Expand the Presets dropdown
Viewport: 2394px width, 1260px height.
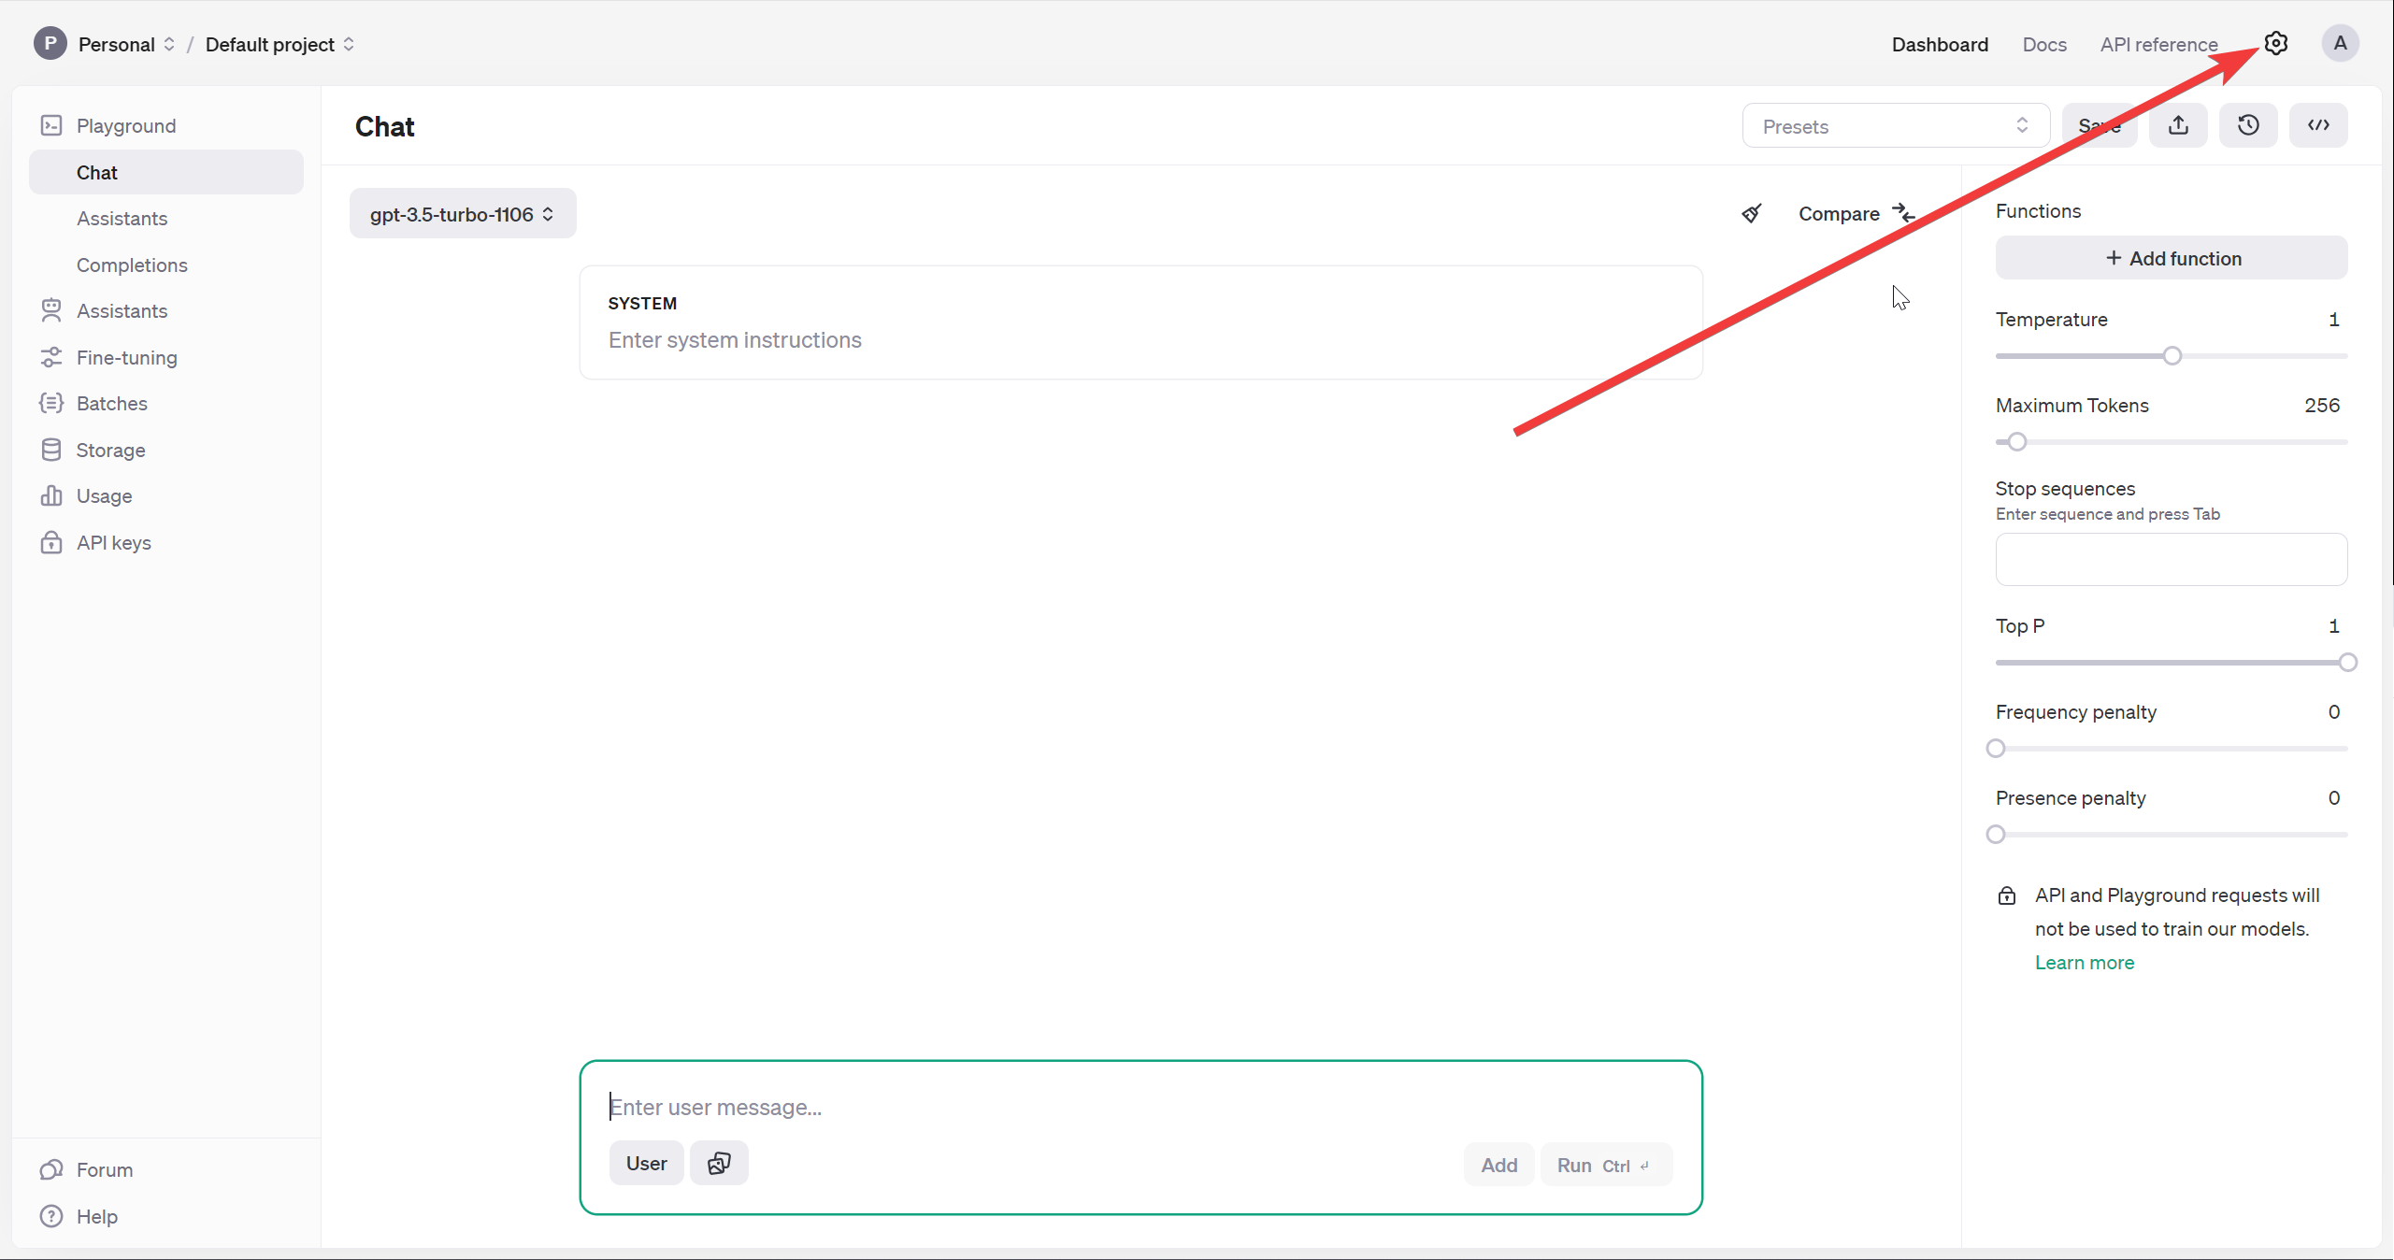click(1896, 125)
